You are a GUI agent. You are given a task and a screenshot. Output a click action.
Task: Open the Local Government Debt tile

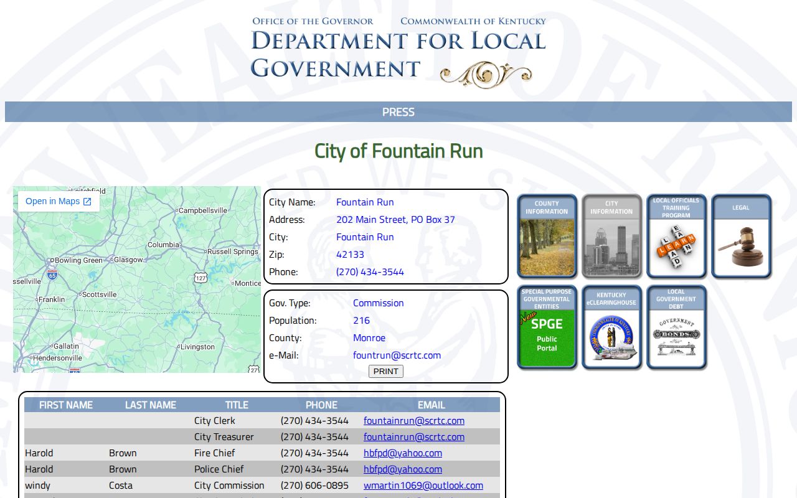(x=676, y=327)
